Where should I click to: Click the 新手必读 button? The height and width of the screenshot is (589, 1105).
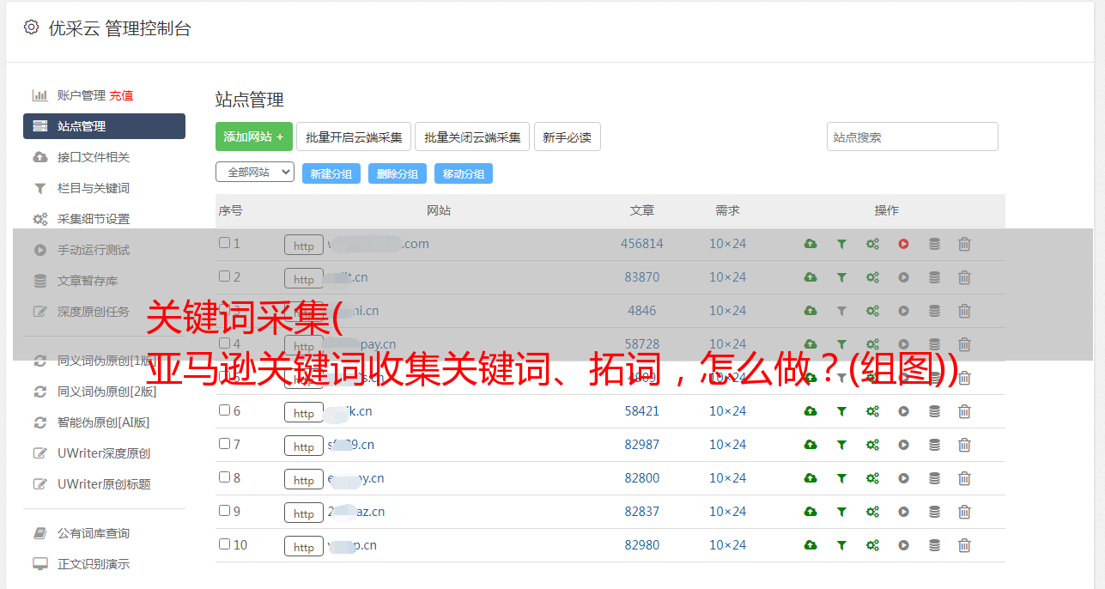pos(568,137)
